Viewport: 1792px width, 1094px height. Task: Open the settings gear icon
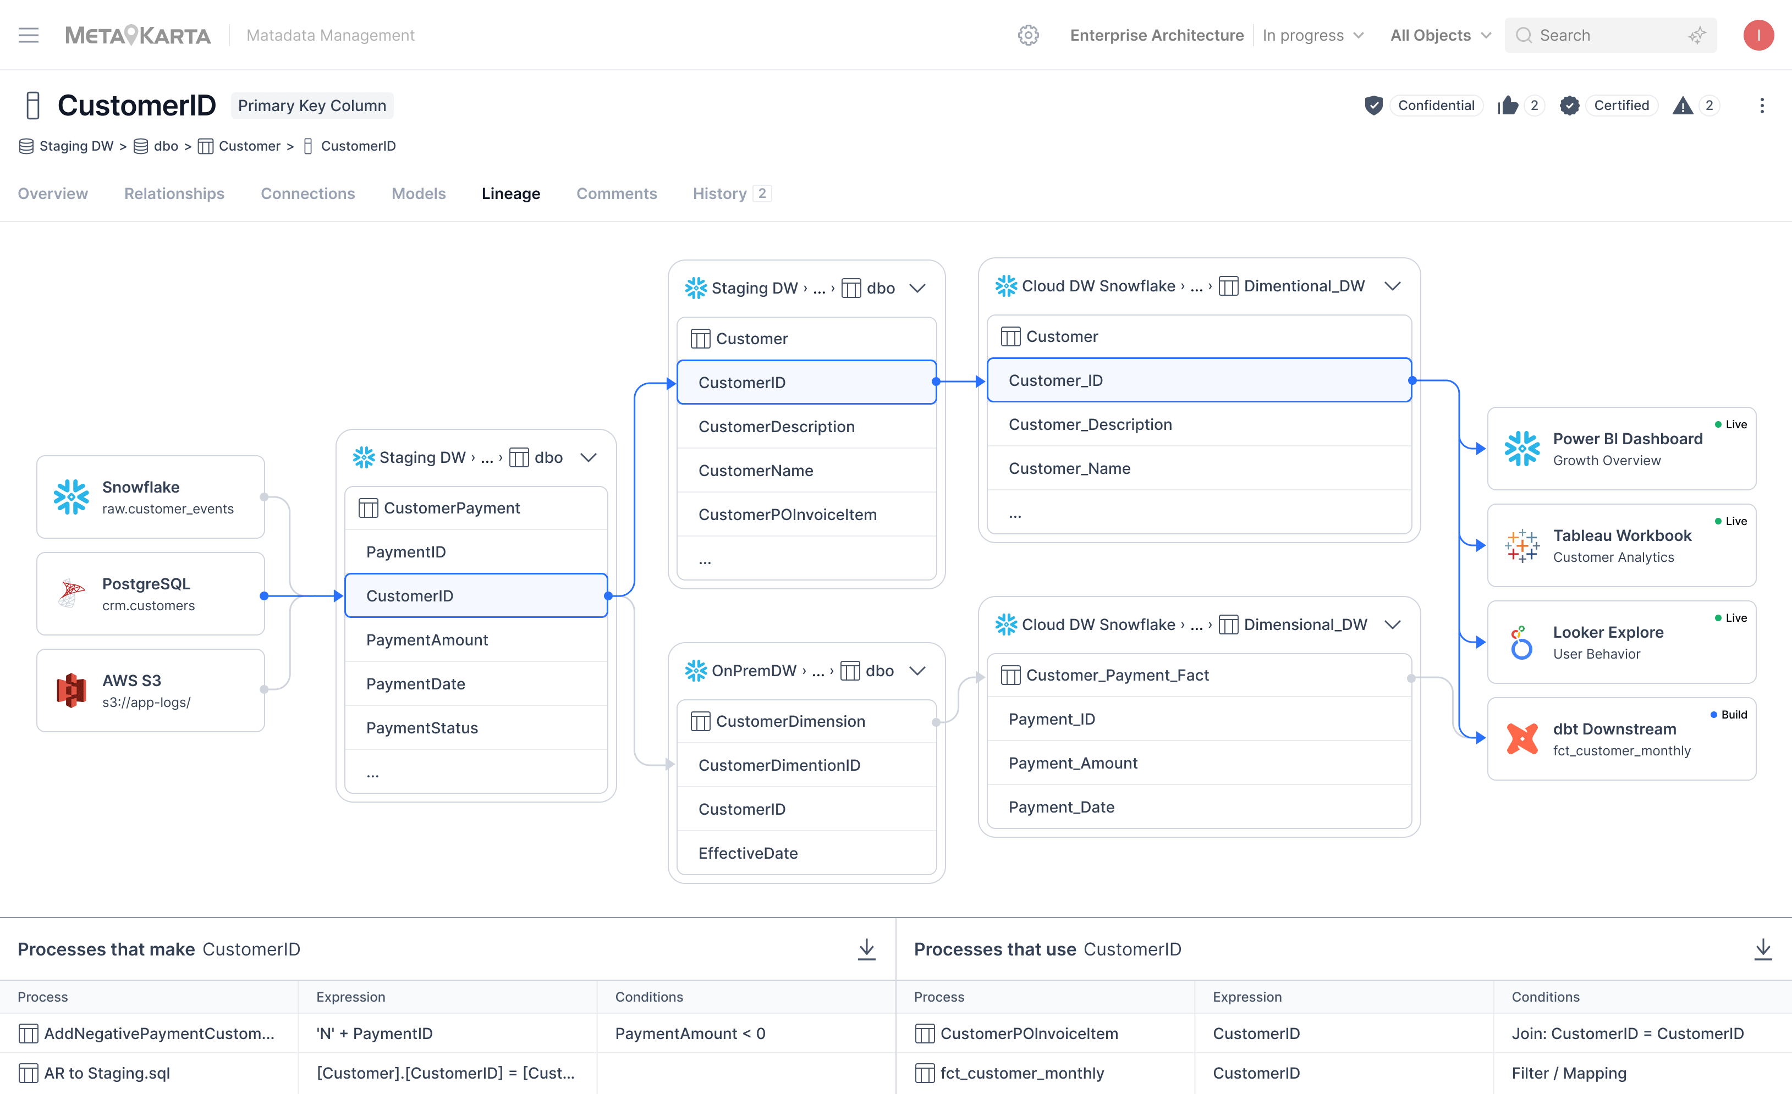point(1027,35)
